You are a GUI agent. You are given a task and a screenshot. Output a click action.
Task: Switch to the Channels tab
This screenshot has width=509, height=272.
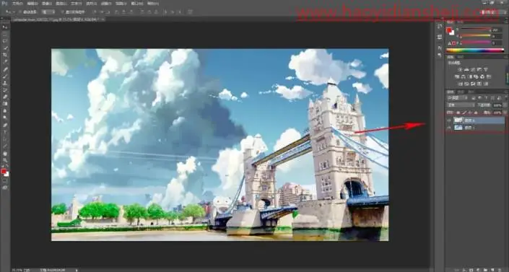click(461, 92)
